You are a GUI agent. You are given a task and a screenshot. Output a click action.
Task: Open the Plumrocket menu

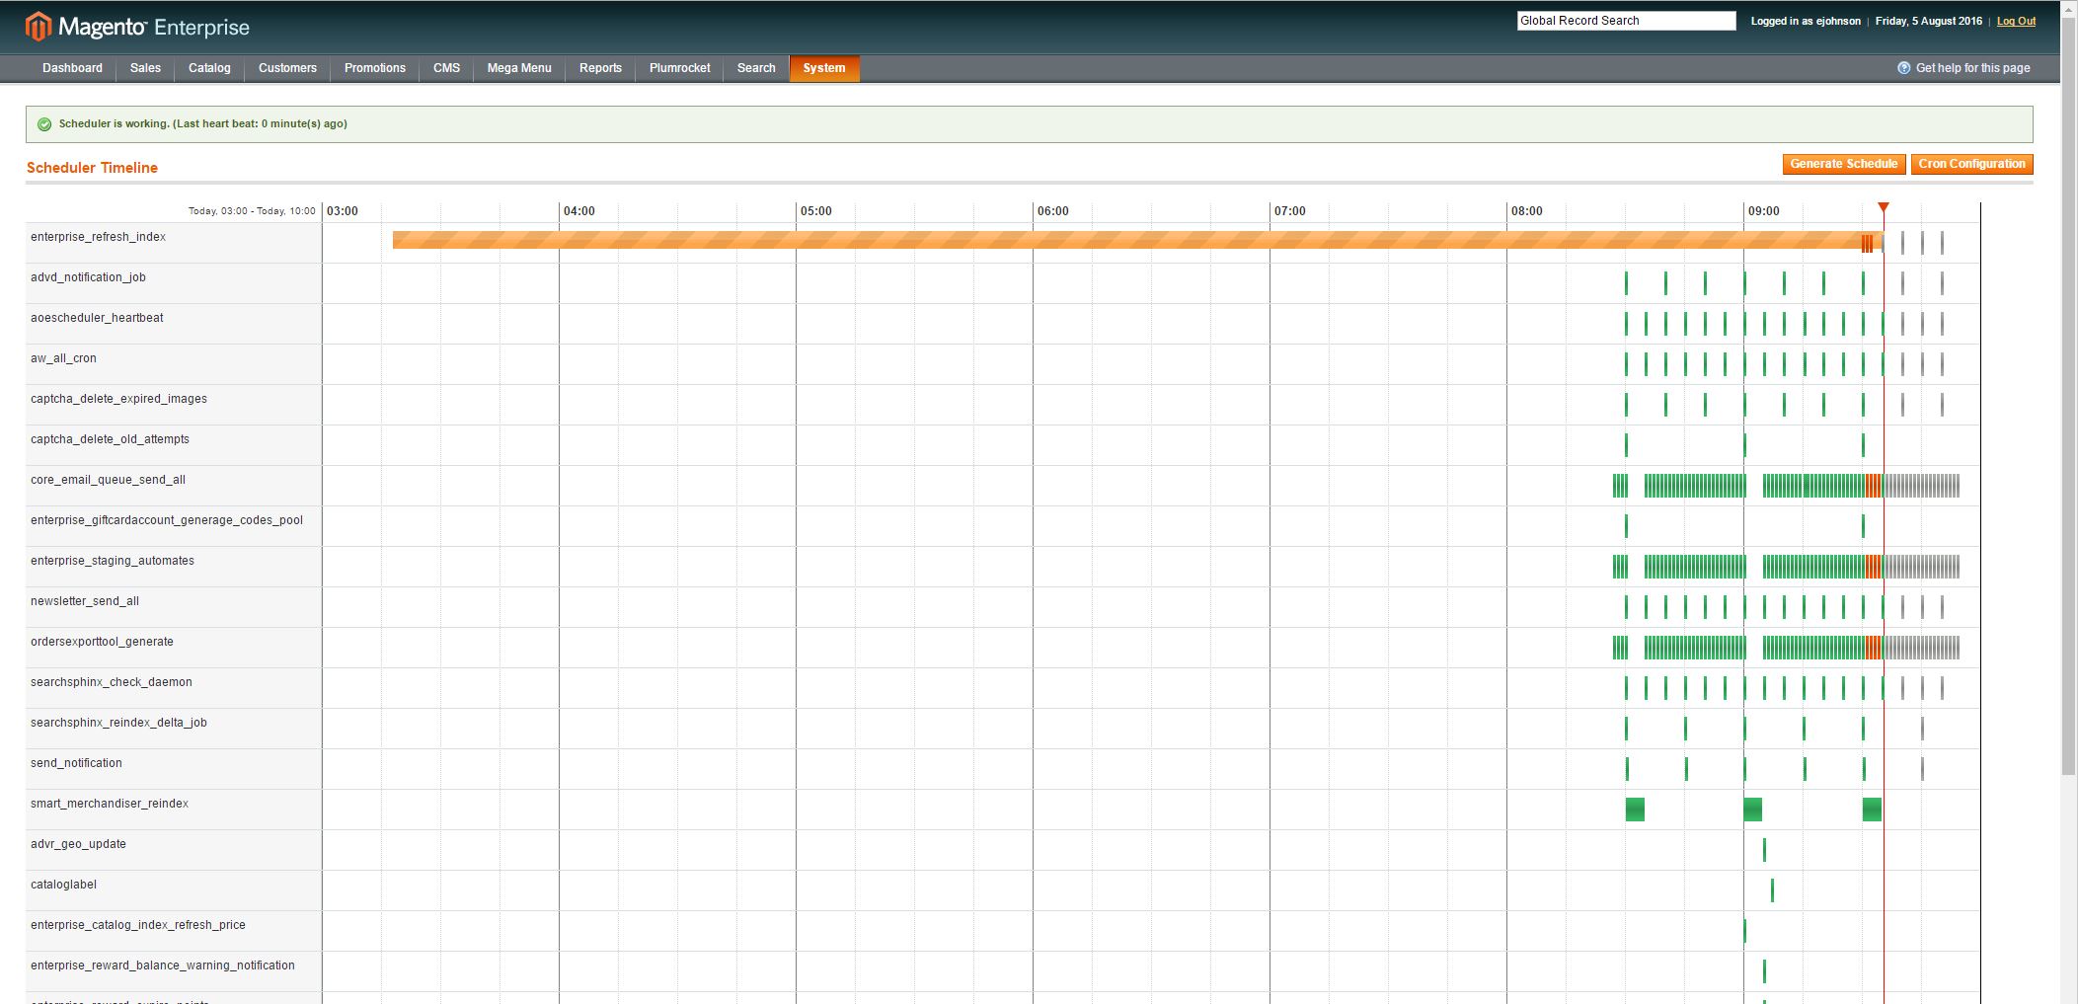pos(679,68)
